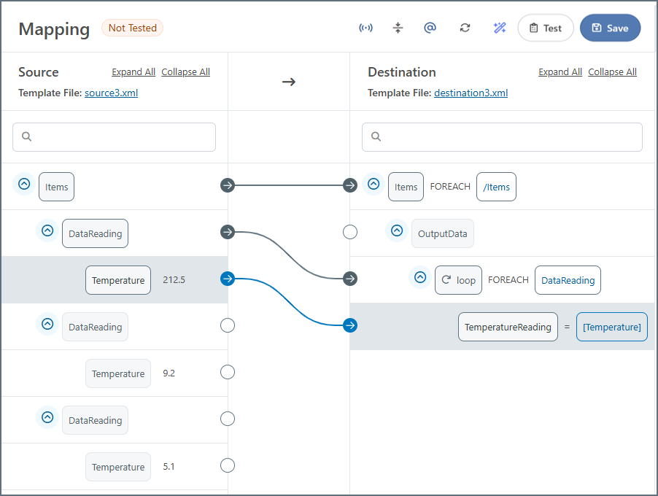Click the refresh arrows icon
The width and height of the screenshot is (658, 496).
click(x=465, y=28)
